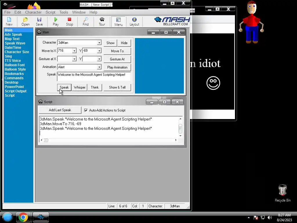297x223 pixels.
Task: Select Balloon Font in the sidebar
Action: coord(15,65)
